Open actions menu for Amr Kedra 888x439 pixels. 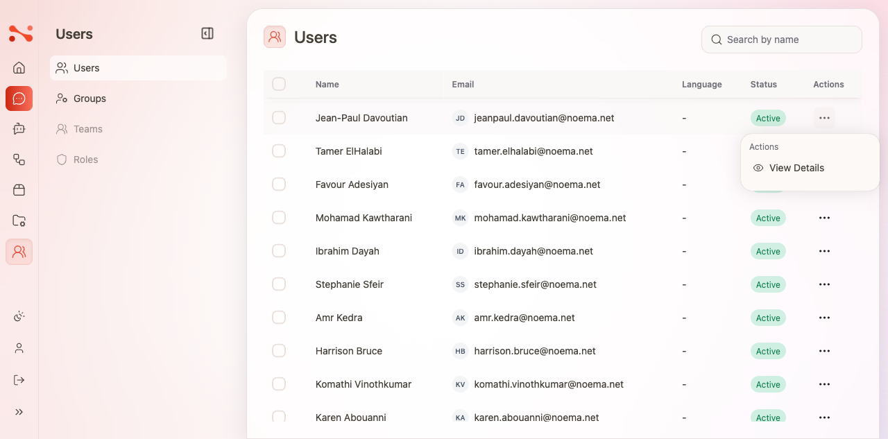[x=824, y=318]
